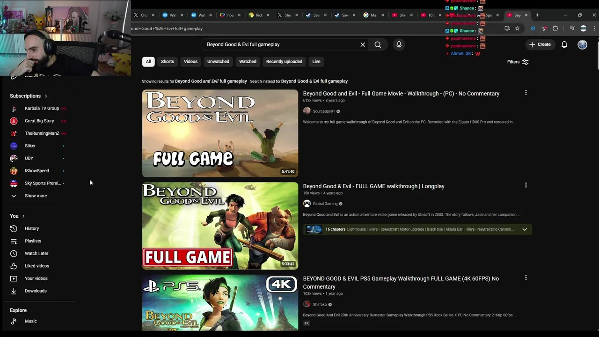The width and height of the screenshot is (599, 337).
Task: Open Your videos in sidebar
Action: 38,278
